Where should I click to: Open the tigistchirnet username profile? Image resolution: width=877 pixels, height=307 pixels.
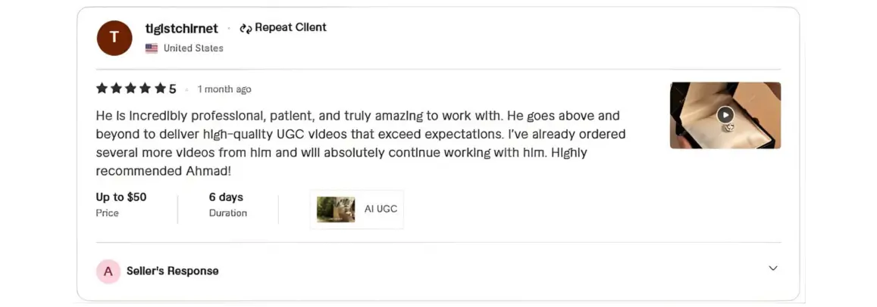tap(181, 29)
